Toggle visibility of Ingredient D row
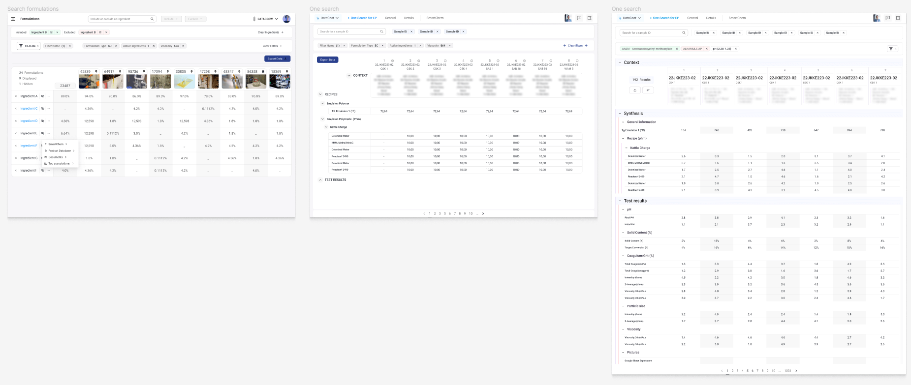 [42, 121]
